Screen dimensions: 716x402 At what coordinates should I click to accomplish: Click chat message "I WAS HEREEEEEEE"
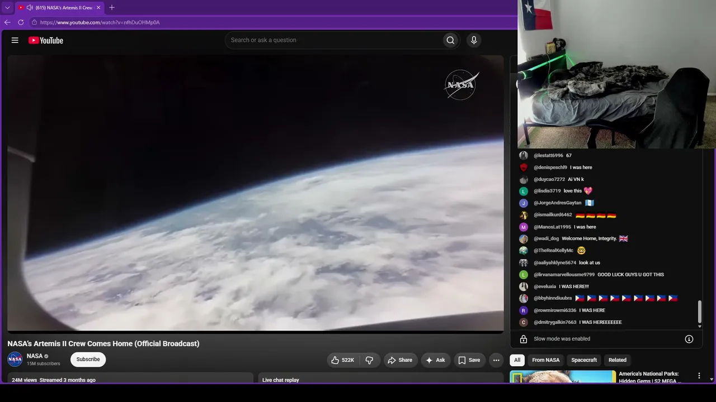[x=601, y=323]
